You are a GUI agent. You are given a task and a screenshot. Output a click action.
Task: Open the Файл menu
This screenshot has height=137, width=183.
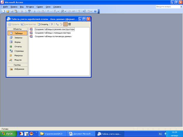tap(5, 7)
